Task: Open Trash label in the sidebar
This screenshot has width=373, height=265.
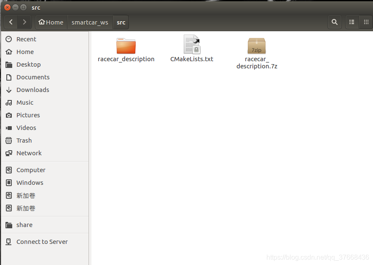Action: tap(24, 141)
